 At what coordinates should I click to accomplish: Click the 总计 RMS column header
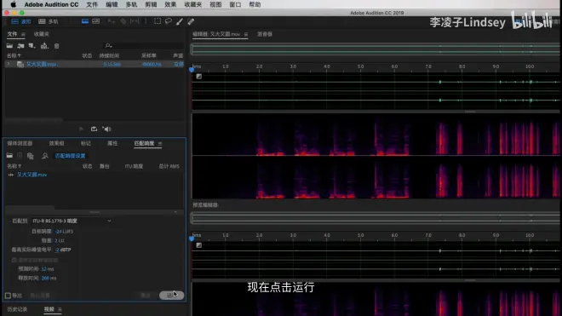169,166
